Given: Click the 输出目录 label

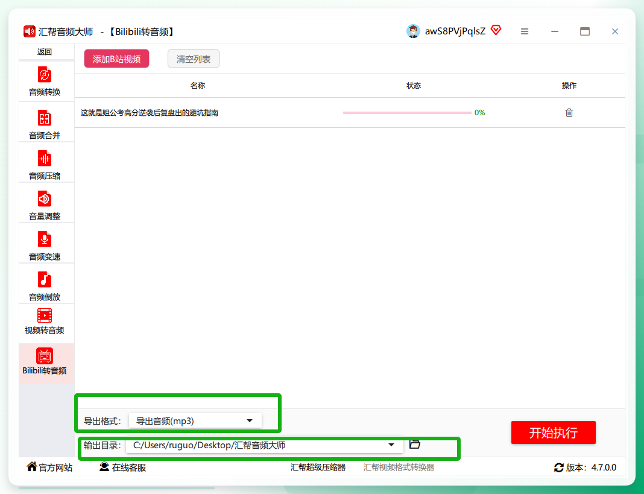Looking at the screenshot, I should coord(103,446).
